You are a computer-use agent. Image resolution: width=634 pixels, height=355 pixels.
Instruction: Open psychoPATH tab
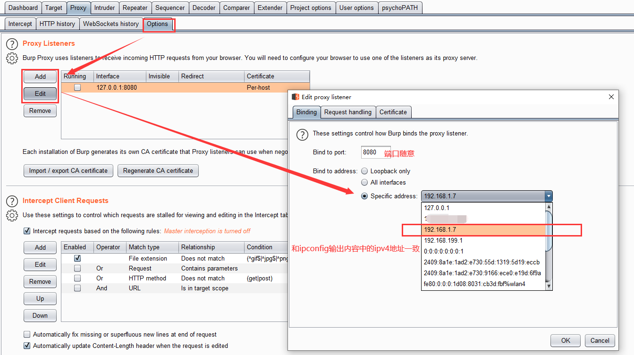click(400, 8)
